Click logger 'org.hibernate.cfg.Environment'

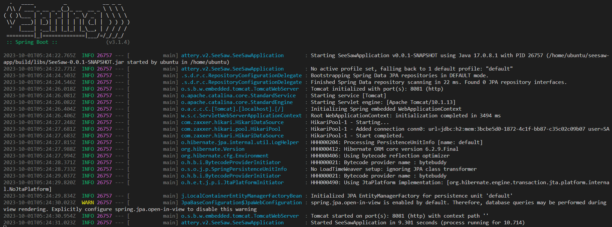point(225,156)
